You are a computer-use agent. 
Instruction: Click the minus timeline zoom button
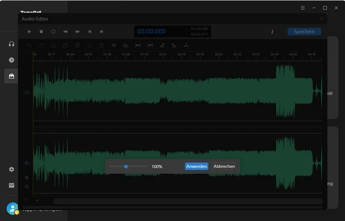click(x=47, y=200)
